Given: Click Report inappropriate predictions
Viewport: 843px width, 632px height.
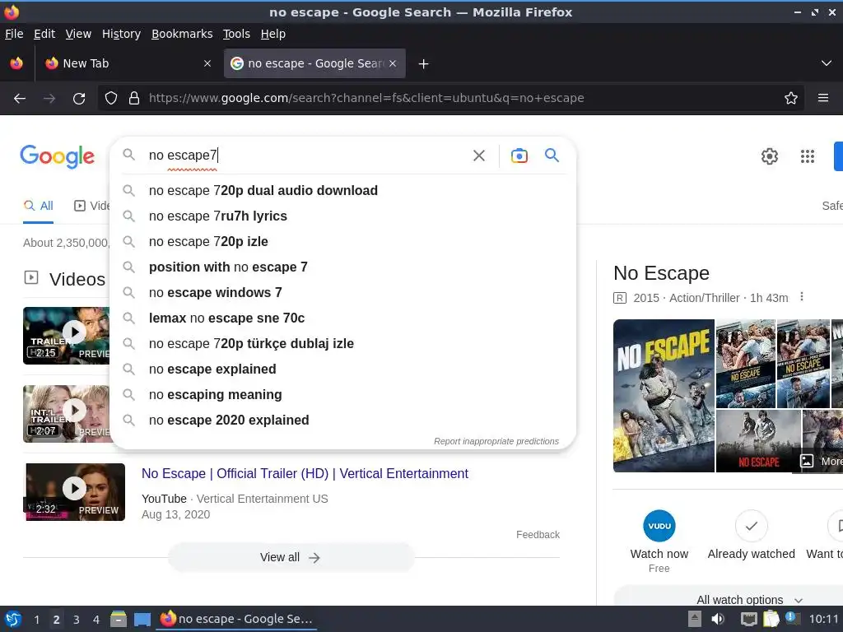Looking at the screenshot, I should point(496,441).
